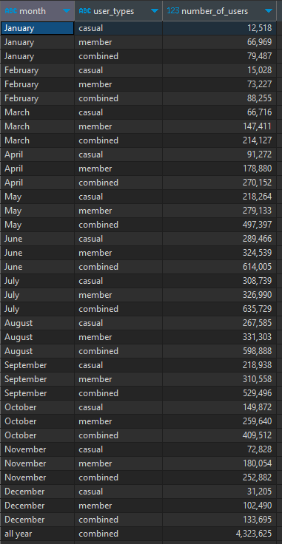Select the user_types column header

click(118, 11)
